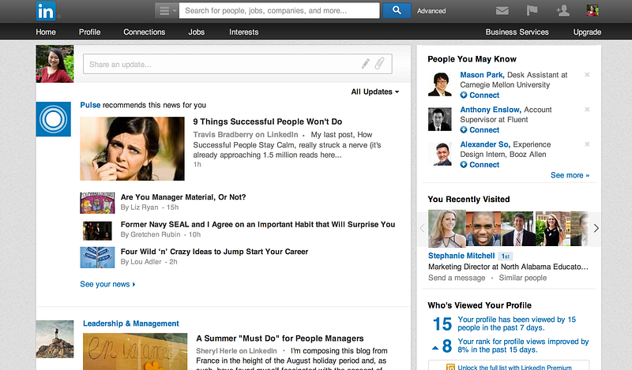The width and height of the screenshot is (632, 370).
Task: Open Mason Park's profile link
Action: [x=482, y=75]
